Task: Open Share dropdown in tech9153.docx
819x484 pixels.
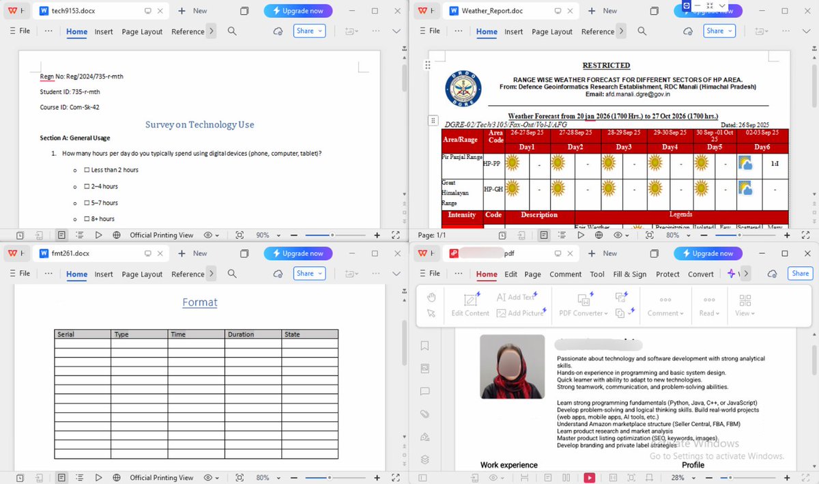Action: coord(309,31)
